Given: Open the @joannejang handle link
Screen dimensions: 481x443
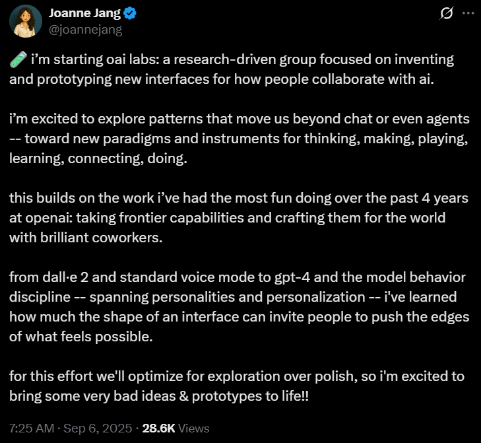Looking at the screenshot, I should click(85, 30).
